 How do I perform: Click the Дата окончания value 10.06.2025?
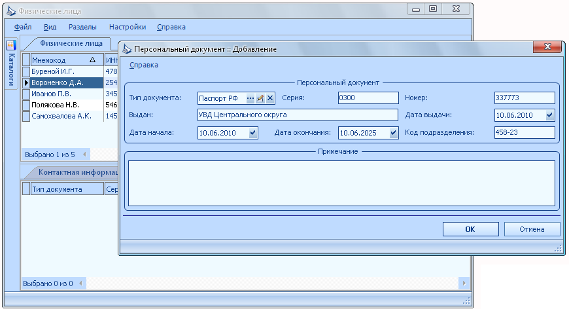pos(358,133)
